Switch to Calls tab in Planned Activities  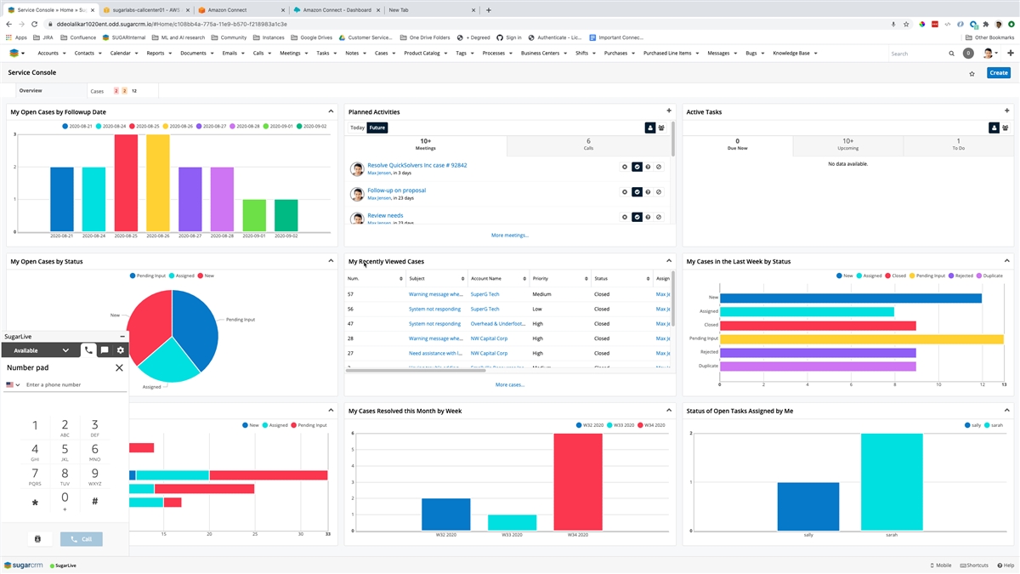point(588,145)
